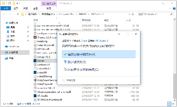Open recent locations dropdown arrow
Image resolution: width=177 pixels, height=107 pixels.
(x=14, y=14)
